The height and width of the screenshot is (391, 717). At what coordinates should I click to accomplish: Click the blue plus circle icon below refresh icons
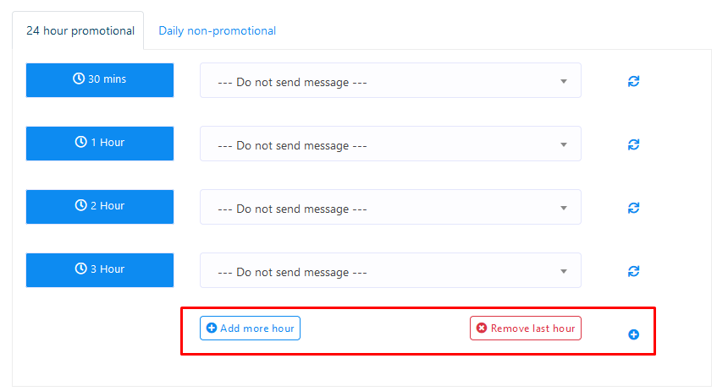633,334
